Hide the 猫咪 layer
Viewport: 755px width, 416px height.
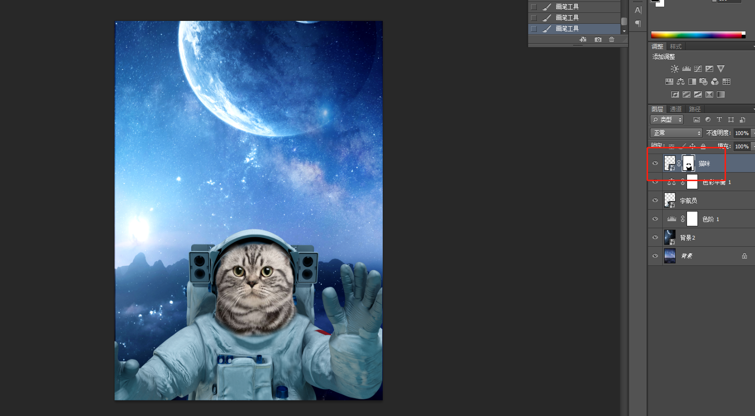click(655, 163)
